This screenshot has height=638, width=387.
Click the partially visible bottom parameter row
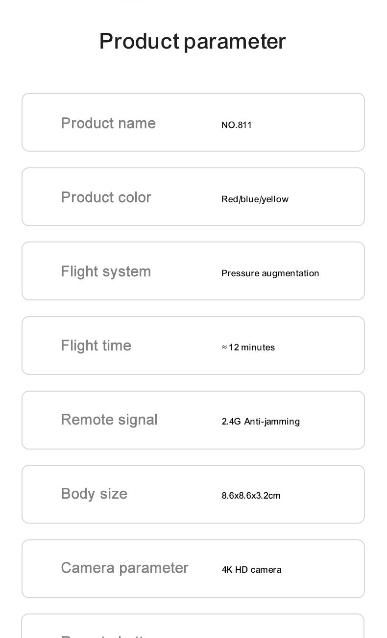193,626
